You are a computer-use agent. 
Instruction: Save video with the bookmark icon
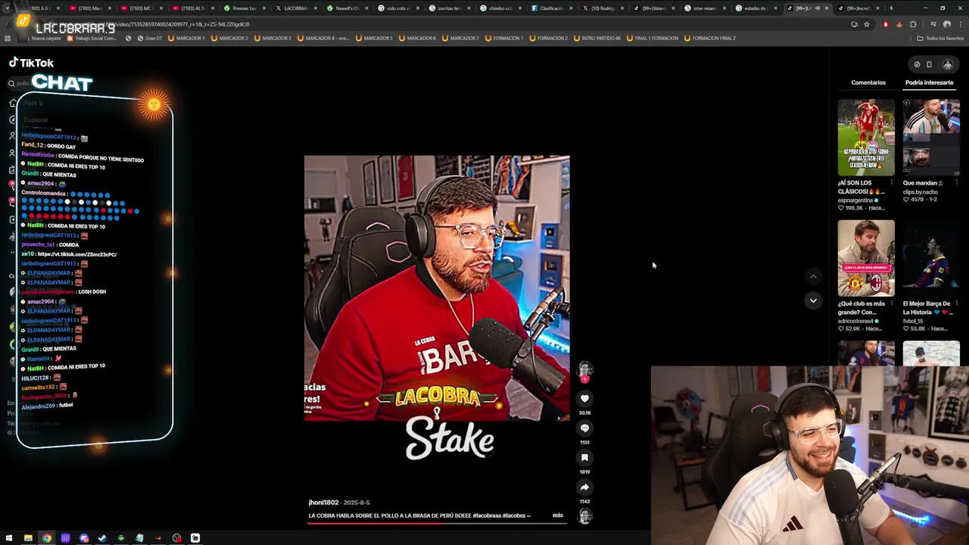[x=584, y=457]
